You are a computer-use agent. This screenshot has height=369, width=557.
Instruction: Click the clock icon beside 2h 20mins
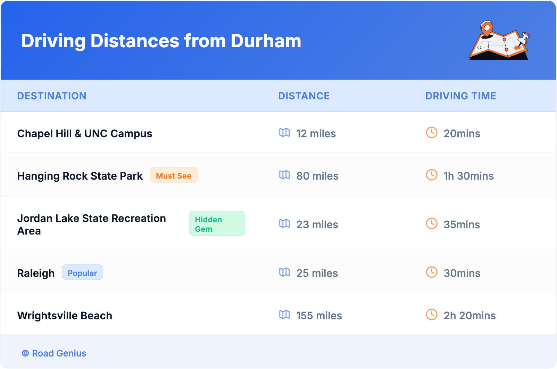(x=432, y=314)
